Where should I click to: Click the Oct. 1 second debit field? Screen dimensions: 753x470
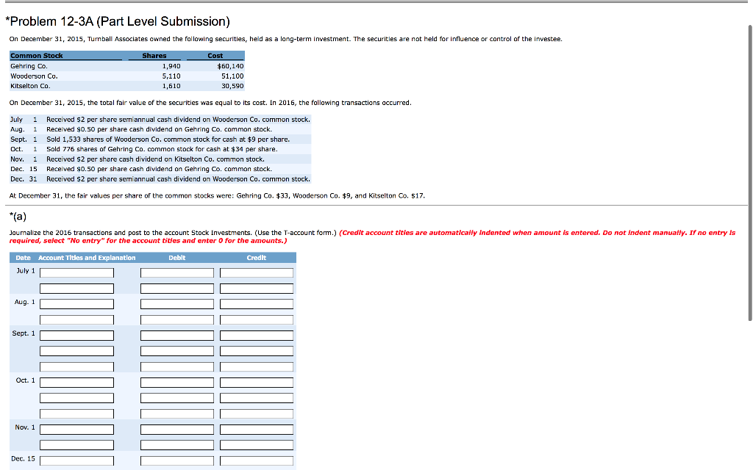[x=176, y=397]
